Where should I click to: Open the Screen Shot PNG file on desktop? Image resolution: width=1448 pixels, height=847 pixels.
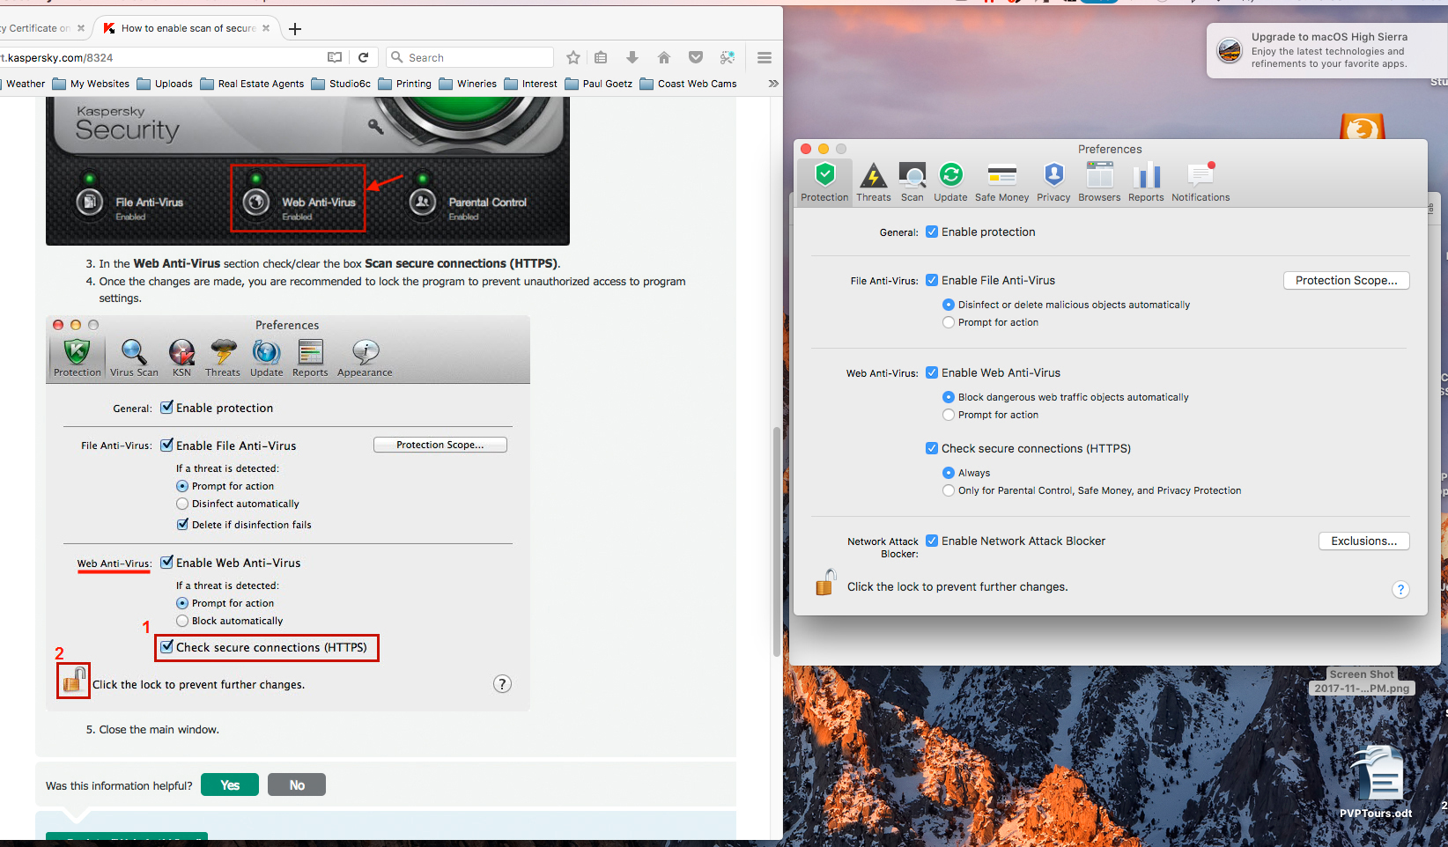[x=1363, y=681]
